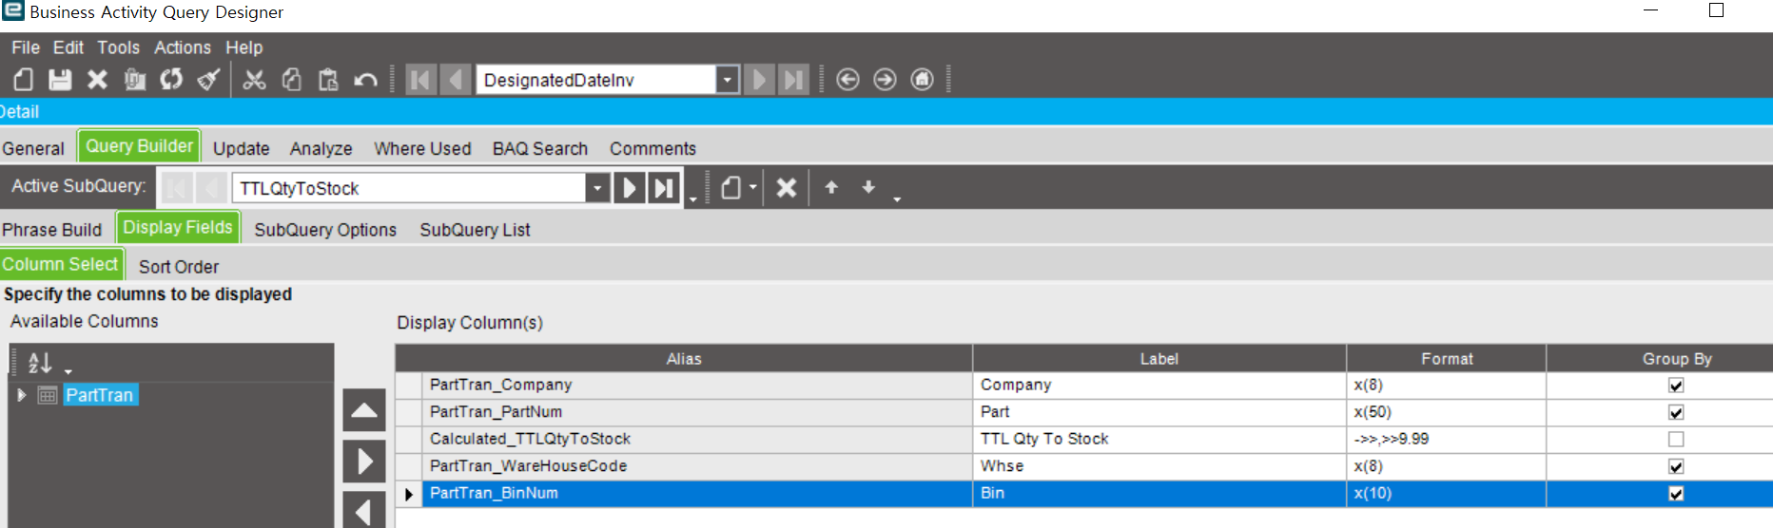
Task: Open the Help menu
Action: click(244, 47)
